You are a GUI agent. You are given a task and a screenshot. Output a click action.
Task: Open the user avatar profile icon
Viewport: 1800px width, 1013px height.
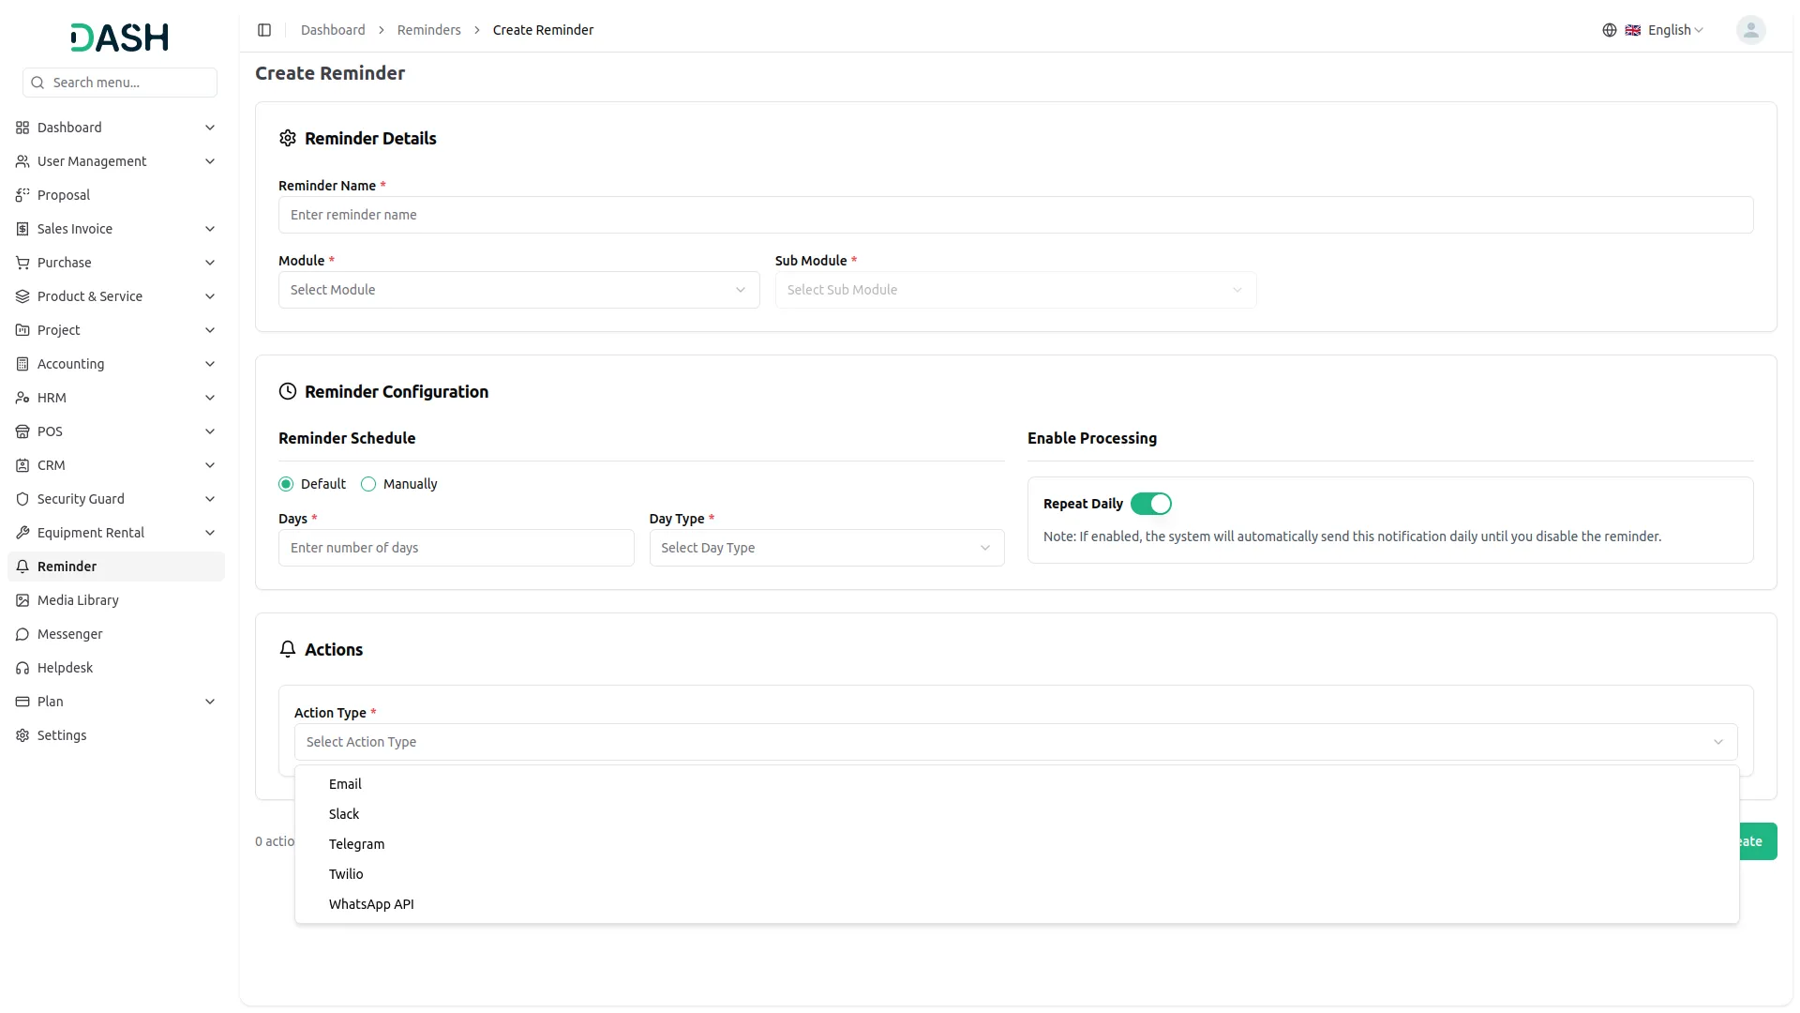point(1750,30)
